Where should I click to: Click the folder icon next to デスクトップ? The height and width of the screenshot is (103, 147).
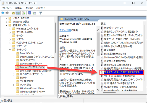point(14,46)
